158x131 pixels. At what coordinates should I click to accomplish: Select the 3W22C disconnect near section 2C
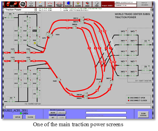coord(112,82)
